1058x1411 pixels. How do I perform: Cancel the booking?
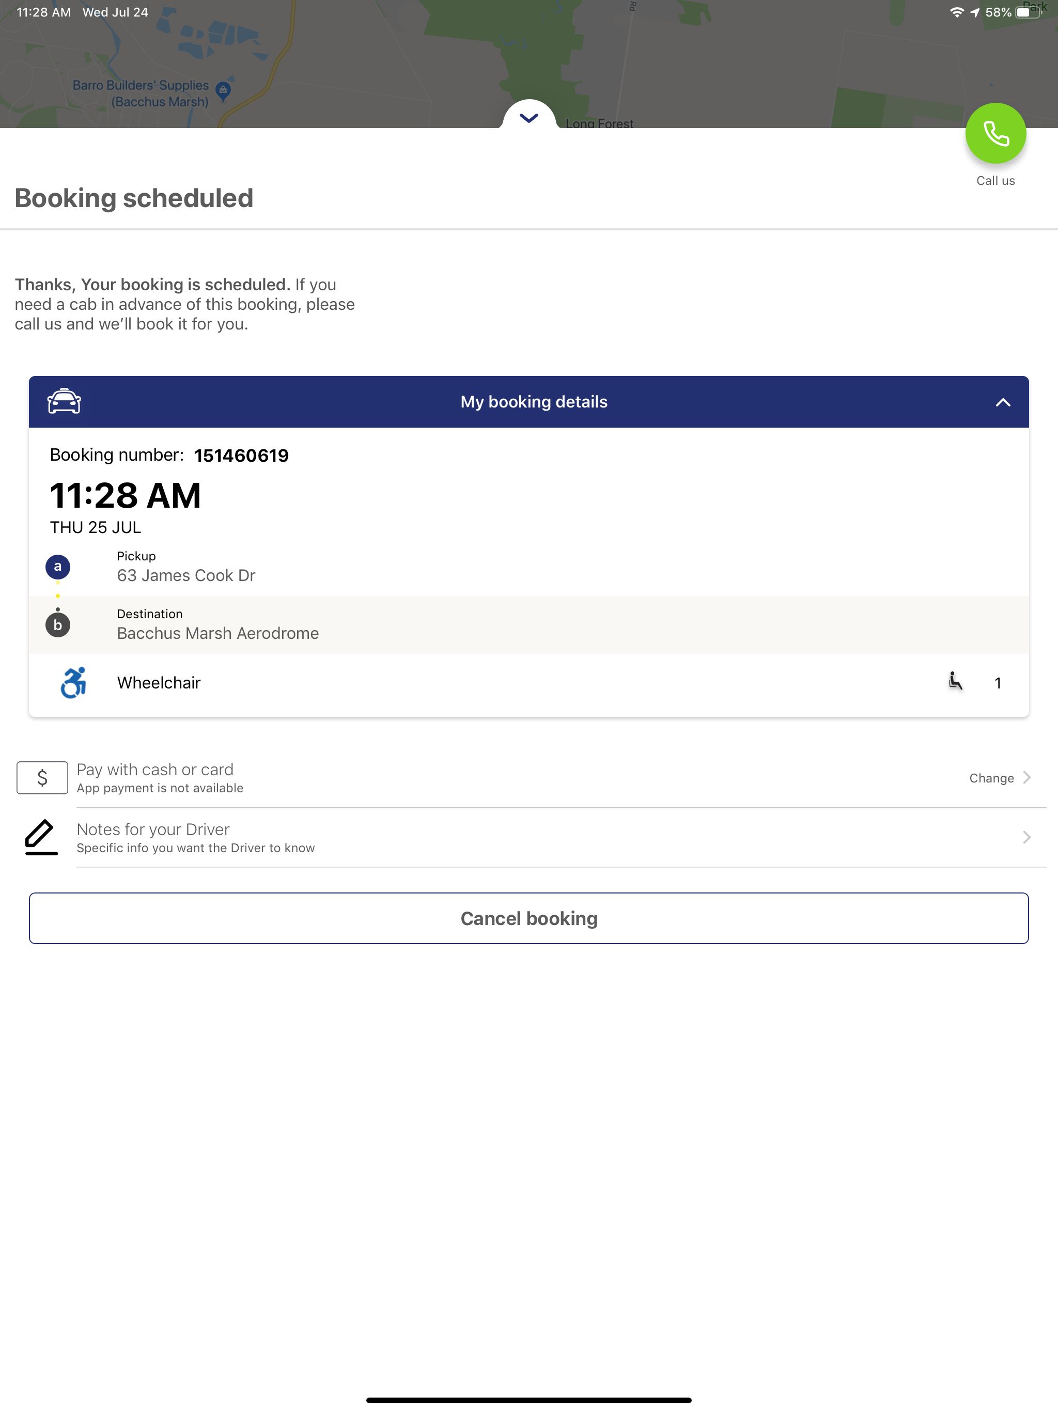pos(529,918)
